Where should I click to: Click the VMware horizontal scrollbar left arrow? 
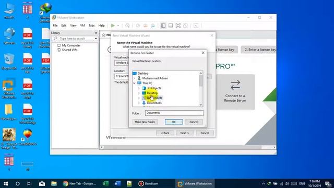102,147
